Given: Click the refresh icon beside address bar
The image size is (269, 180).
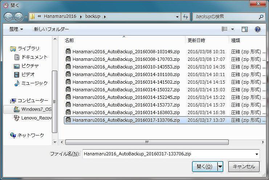Looking at the screenshot, I should pyautogui.click(x=186, y=17).
